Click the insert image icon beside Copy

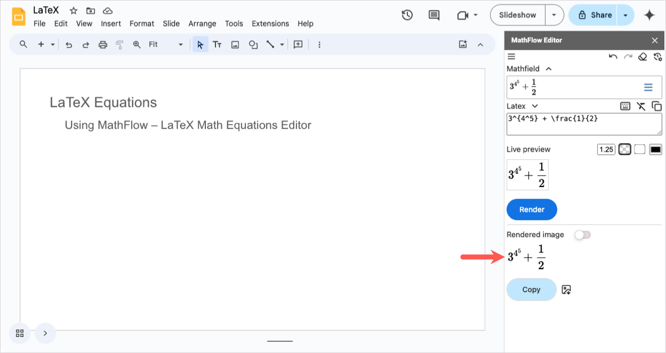coord(566,289)
